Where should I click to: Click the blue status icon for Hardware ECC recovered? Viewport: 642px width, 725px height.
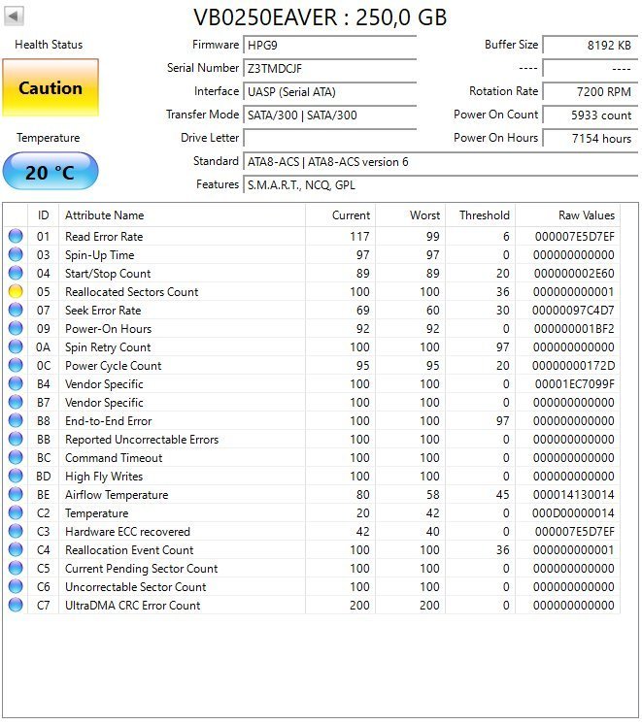[16, 532]
